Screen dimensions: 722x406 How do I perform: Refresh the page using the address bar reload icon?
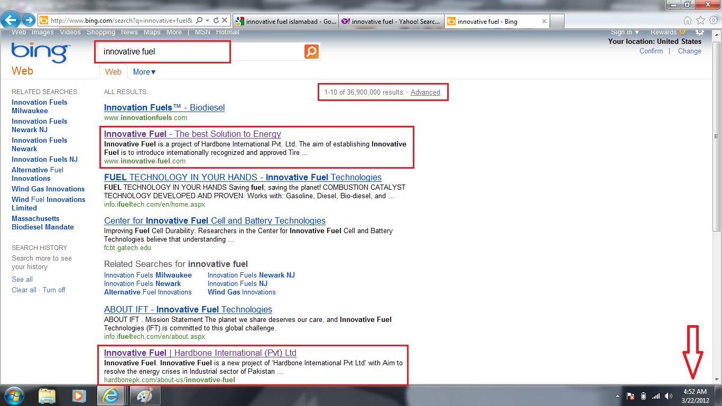point(216,21)
